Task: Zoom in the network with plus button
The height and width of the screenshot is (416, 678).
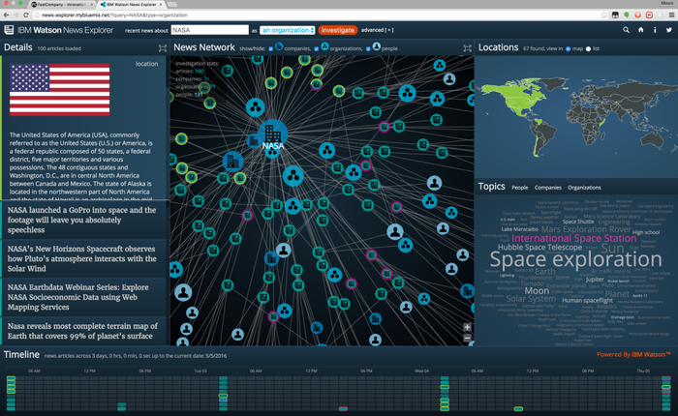Action: (x=468, y=328)
